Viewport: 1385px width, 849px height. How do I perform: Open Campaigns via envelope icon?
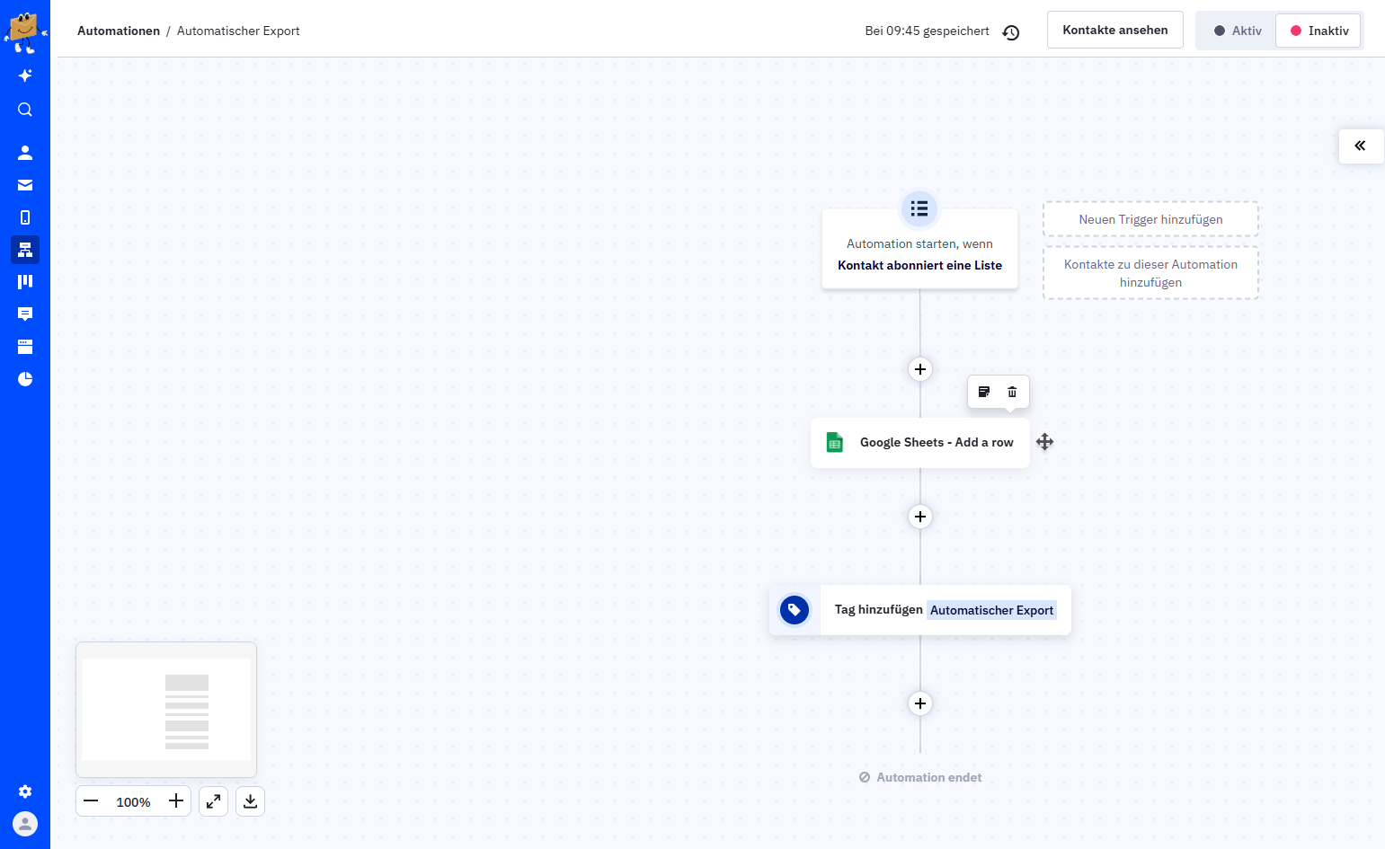25,185
